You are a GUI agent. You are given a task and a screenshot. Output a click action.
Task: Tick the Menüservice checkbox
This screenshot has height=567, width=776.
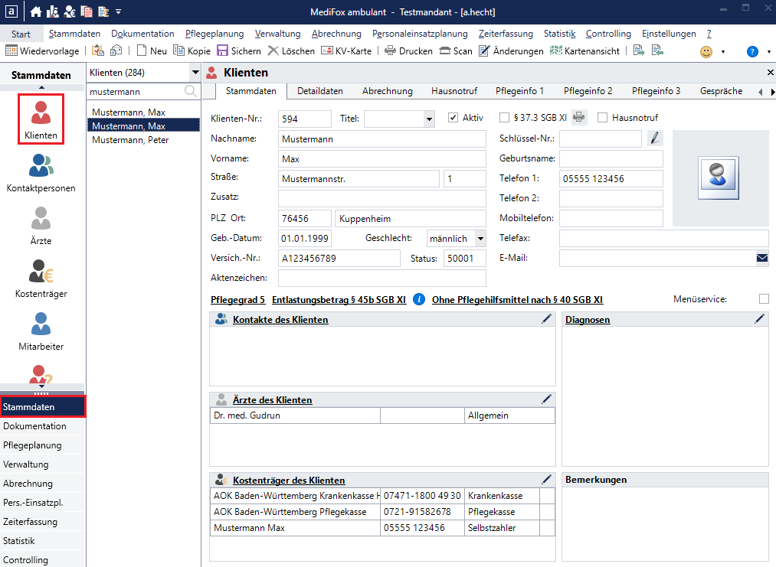(x=763, y=298)
